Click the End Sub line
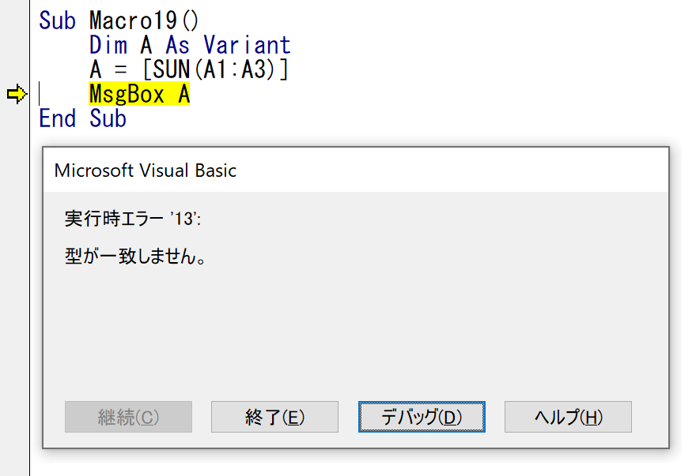 [82, 118]
